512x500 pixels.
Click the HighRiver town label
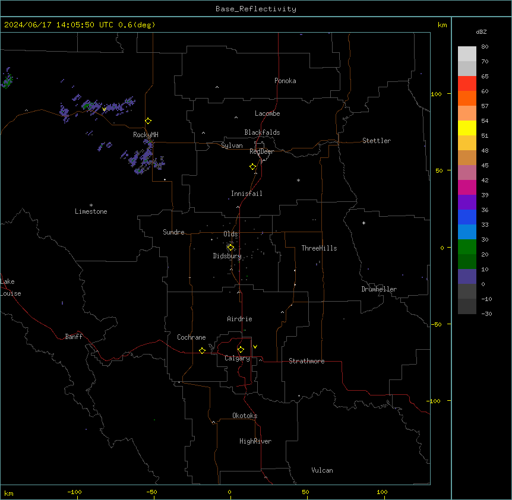pos(255,441)
